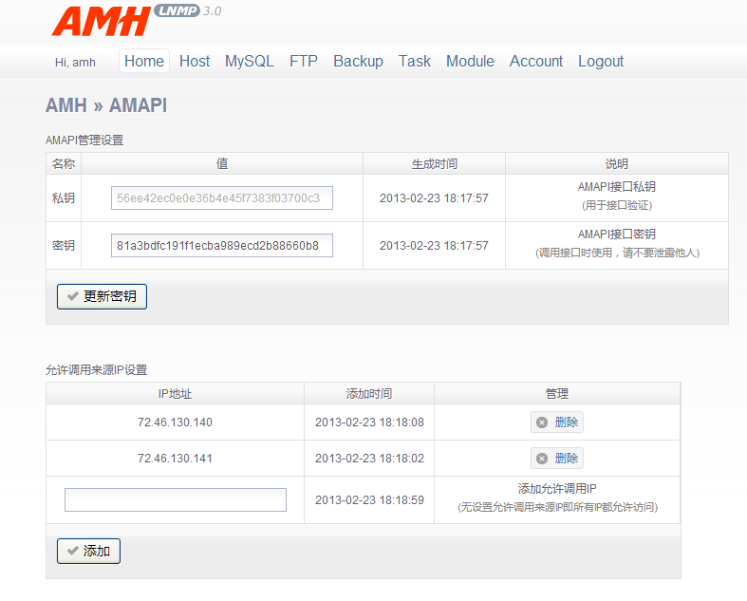Navigate to the Backup page

358,61
